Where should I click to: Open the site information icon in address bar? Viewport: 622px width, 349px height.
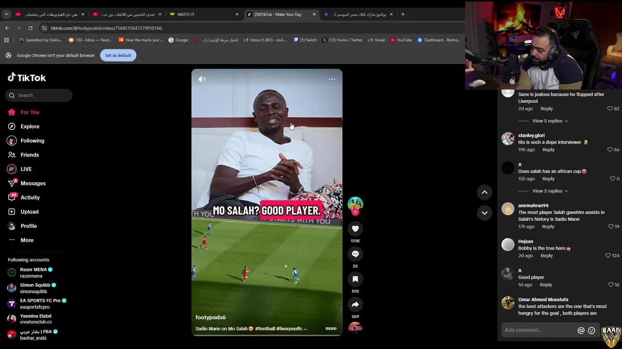click(x=44, y=28)
